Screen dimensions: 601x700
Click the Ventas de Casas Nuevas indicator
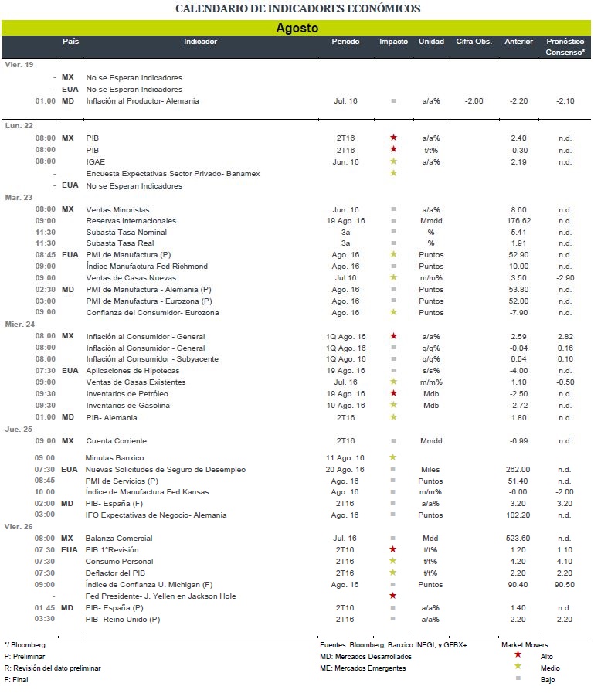(x=131, y=277)
